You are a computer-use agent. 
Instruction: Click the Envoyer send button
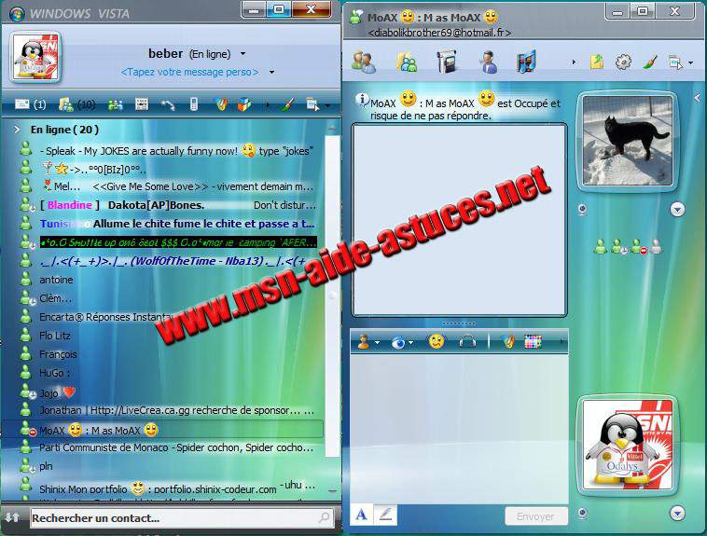click(x=535, y=516)
